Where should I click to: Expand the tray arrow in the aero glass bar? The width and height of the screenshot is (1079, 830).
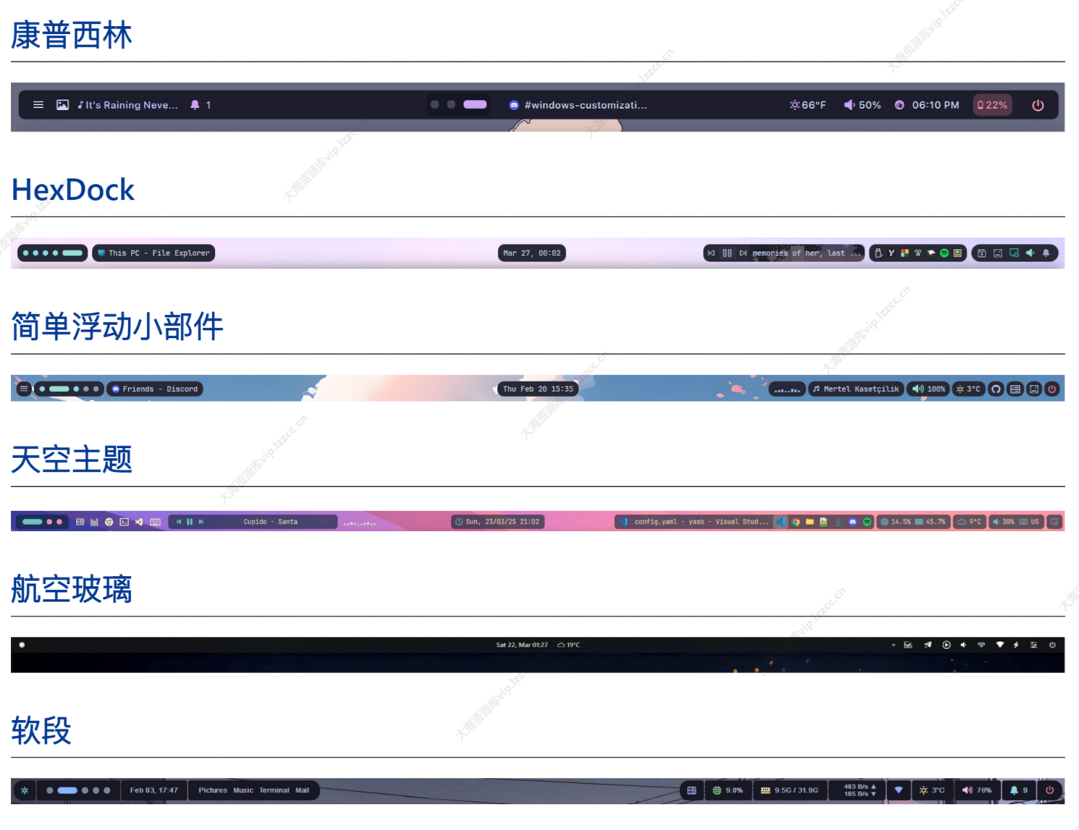(893, 645)
